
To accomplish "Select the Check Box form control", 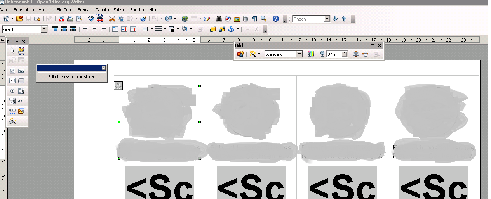I will click(x=12, y=71).
